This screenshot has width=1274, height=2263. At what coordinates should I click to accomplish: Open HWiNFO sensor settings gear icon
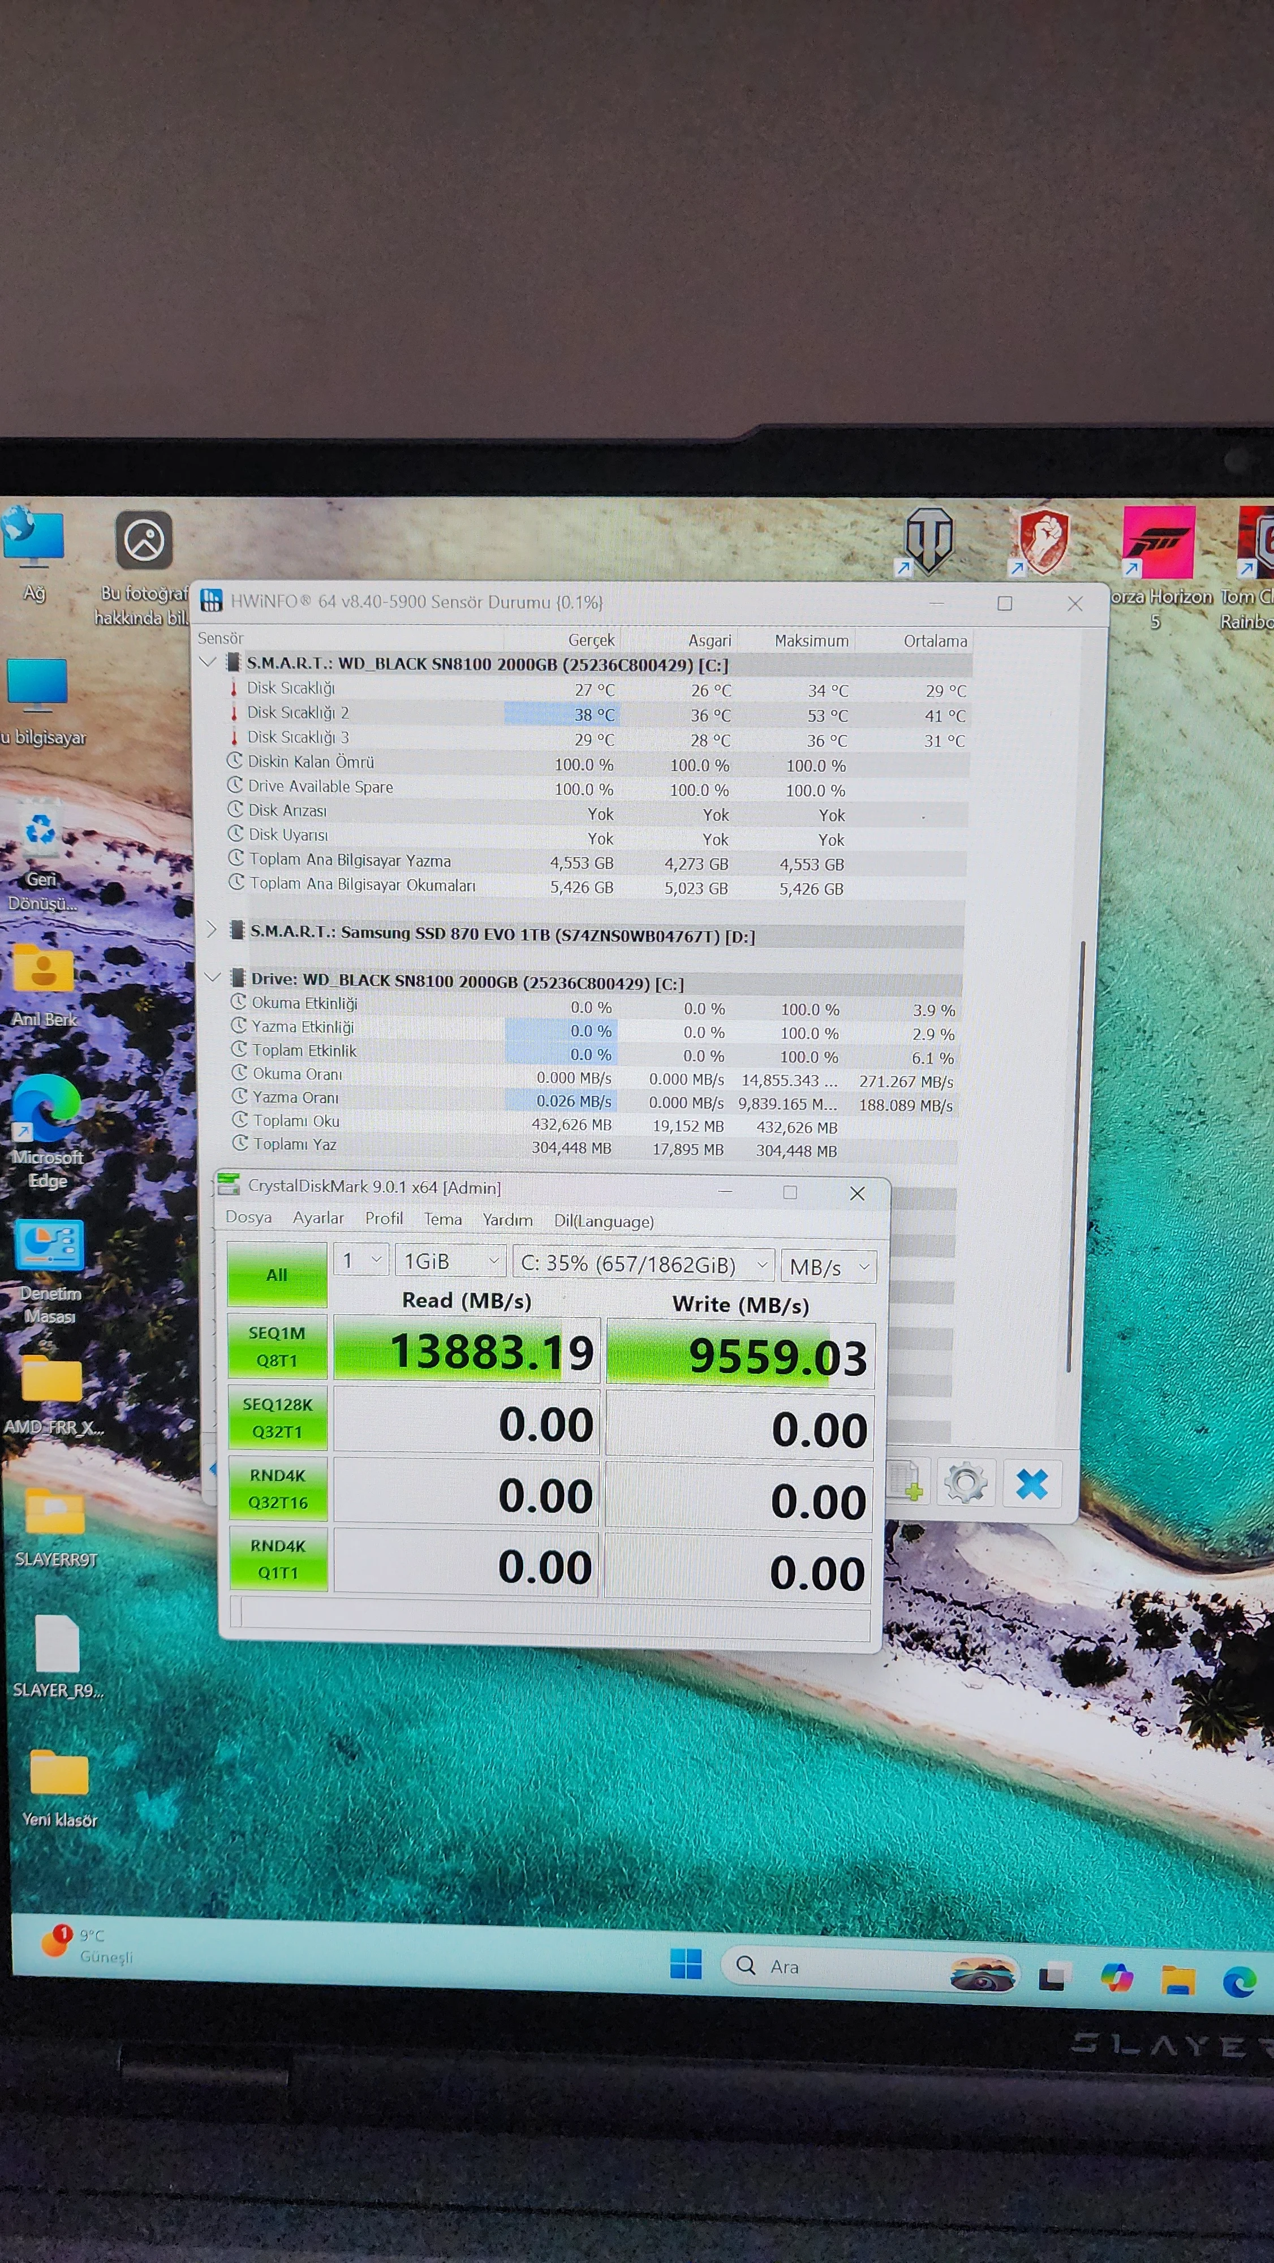click(x=966, y=1483)
